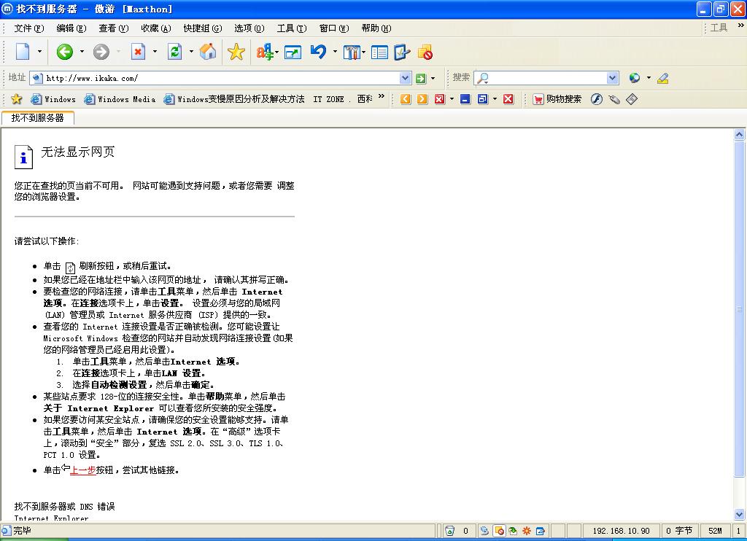Open Favorites with the yellow star toolbar icon
Screen dimensions: 747x541
(236, 52)
